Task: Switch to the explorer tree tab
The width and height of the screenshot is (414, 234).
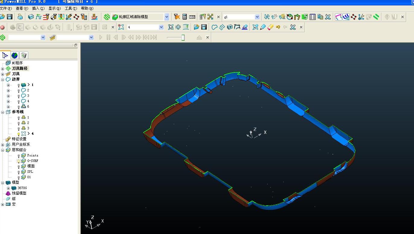Action: 5,55
